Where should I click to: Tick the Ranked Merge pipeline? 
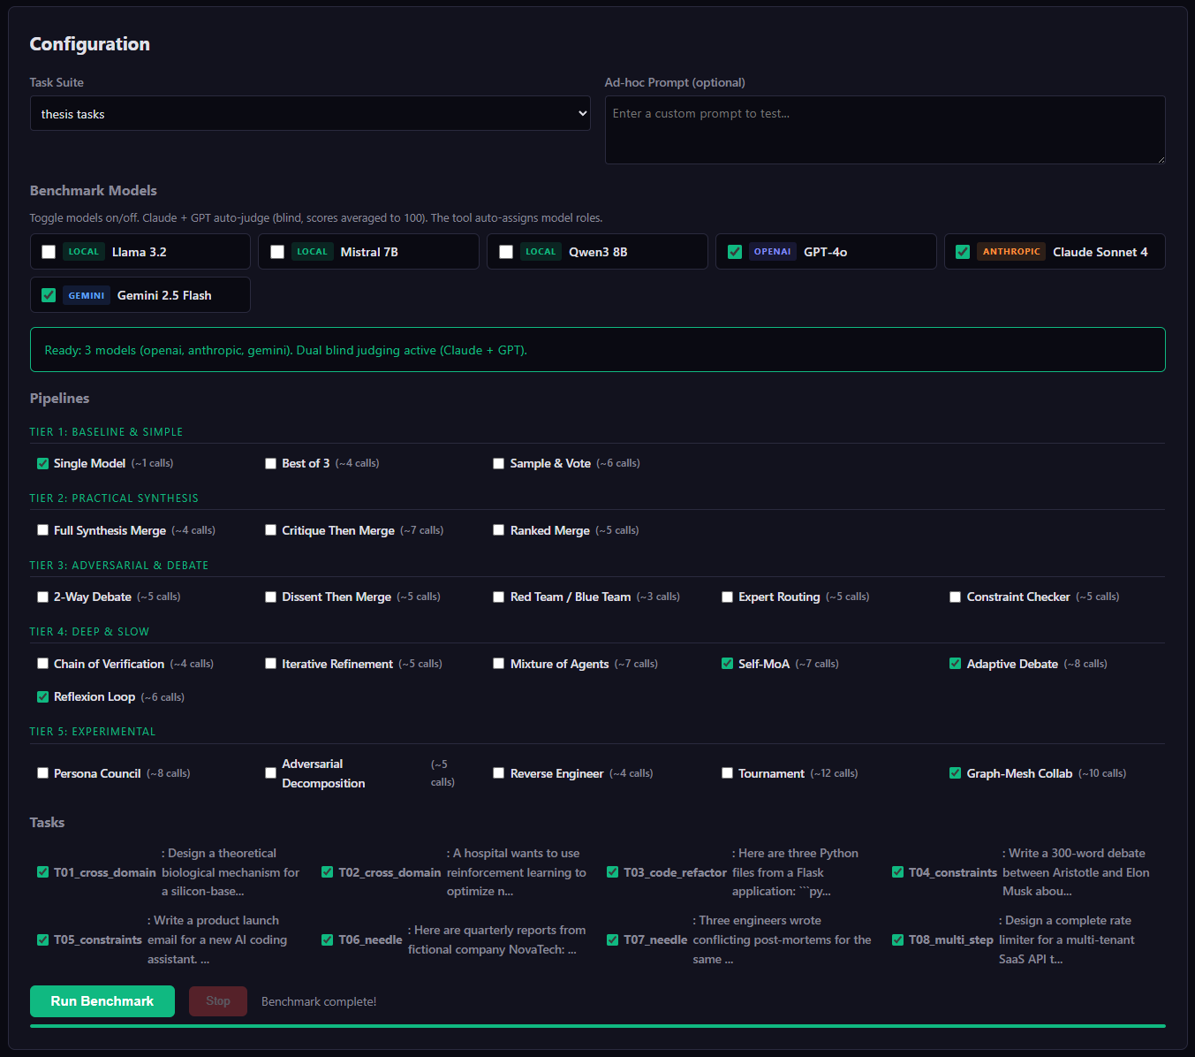[499, 530]
